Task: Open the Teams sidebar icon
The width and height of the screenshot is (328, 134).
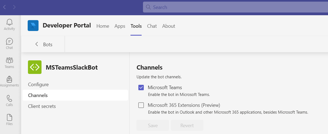Action: point(9,60)
